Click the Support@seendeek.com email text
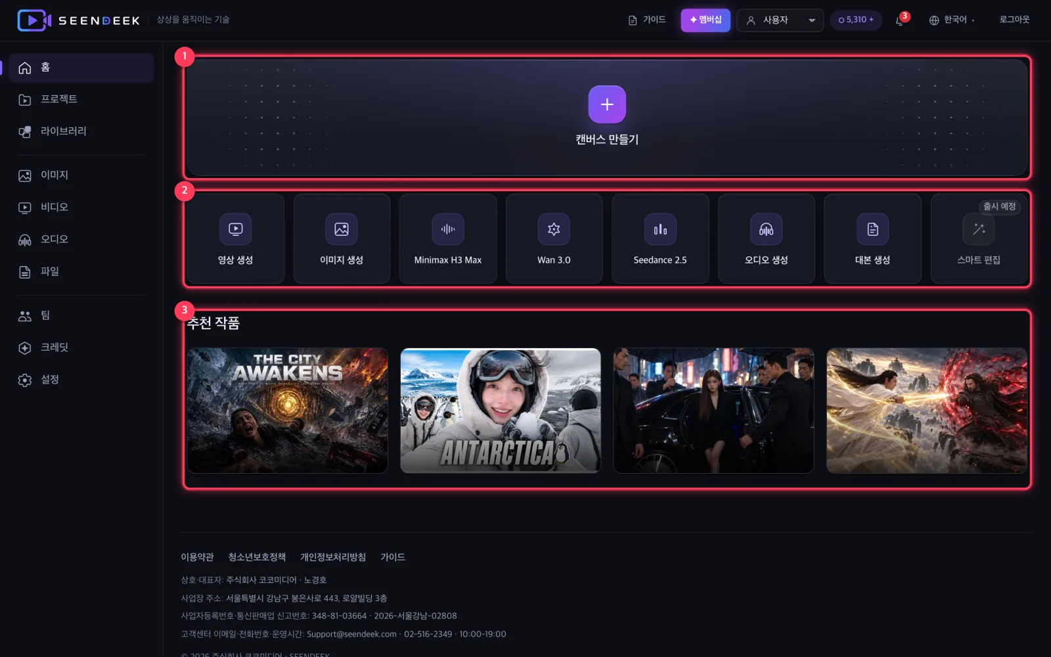 coord(351,634)
